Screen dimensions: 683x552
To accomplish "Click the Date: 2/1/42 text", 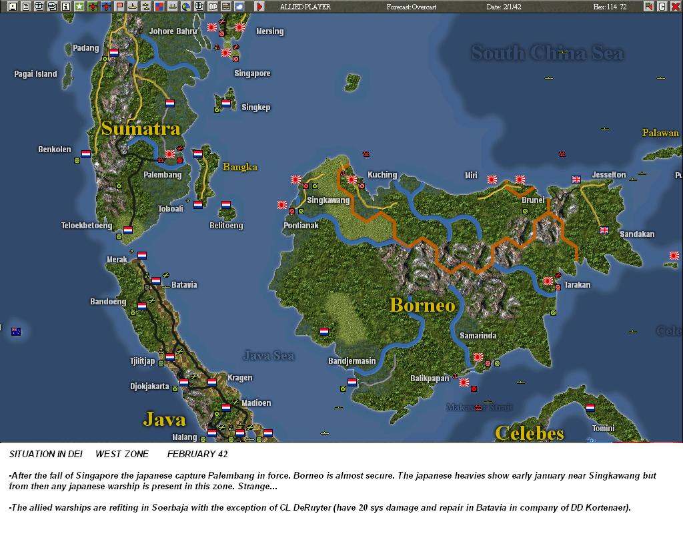I will 504,7.
